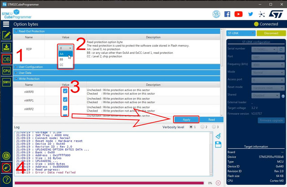Refresh the ST-LINK serial number list
Viewport: 287px width, 187px height.
[x=281, y=49]
